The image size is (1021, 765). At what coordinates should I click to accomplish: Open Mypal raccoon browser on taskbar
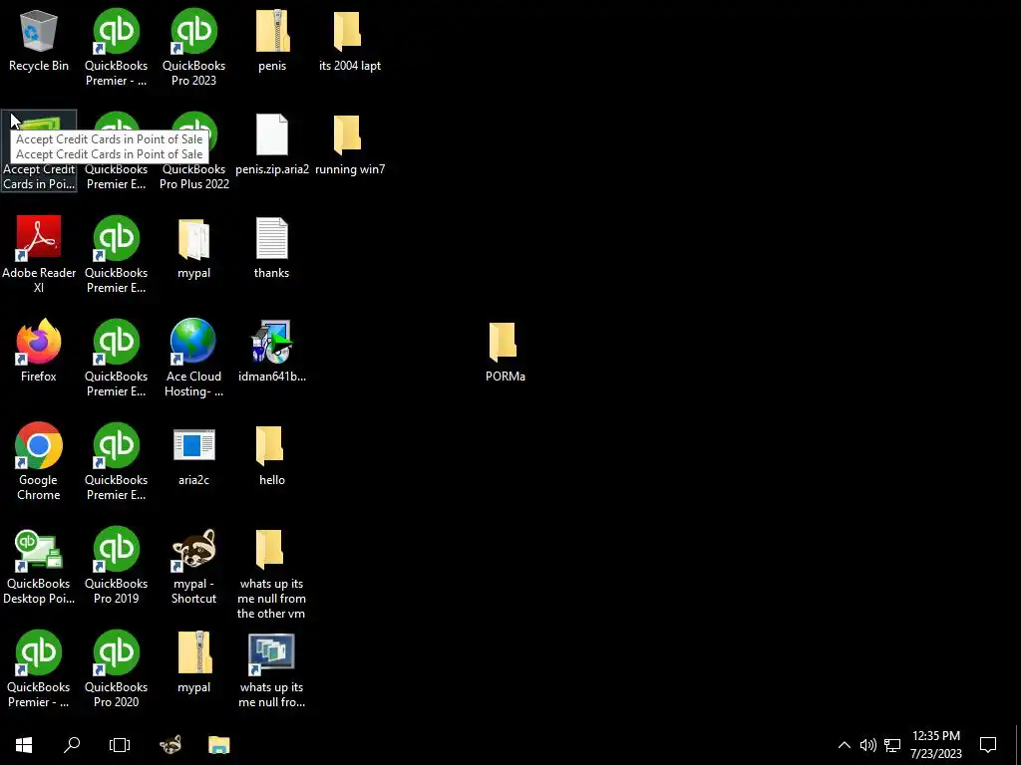coord(170,745)
